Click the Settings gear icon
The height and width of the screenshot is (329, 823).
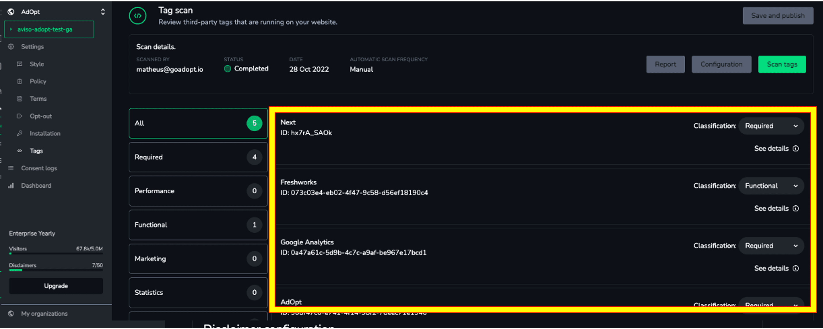(x=11, y=47)
